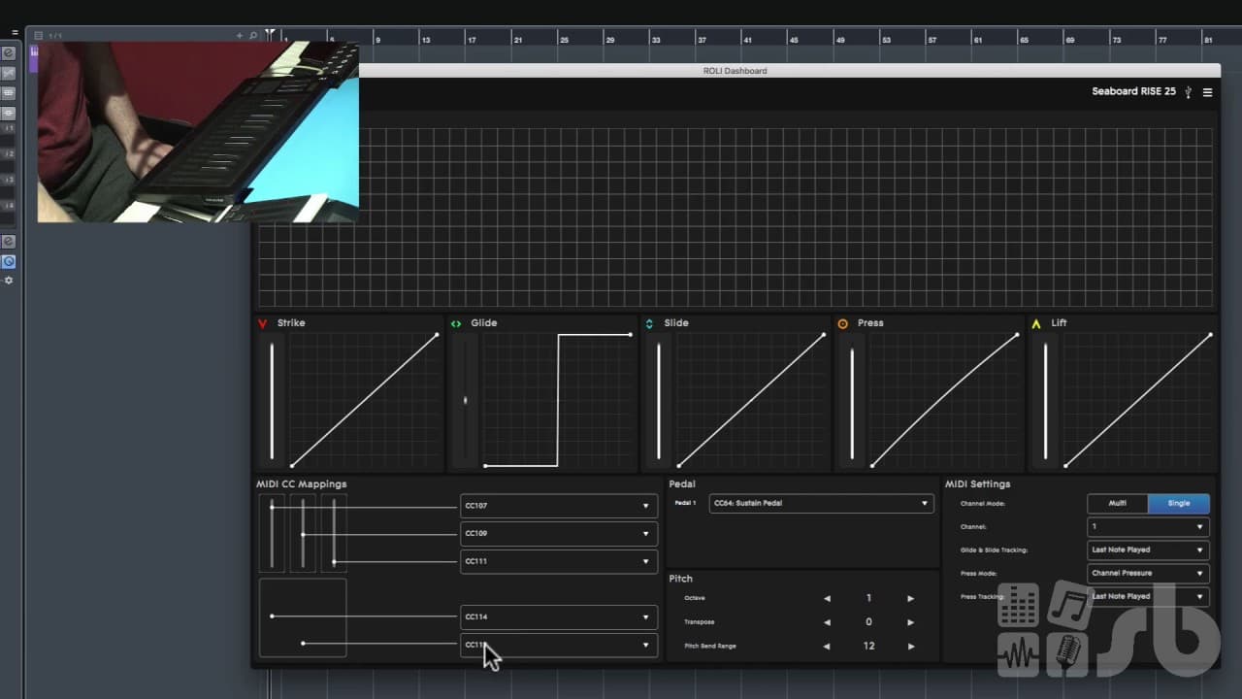Viewport: 1242px width, 699px height.
Task: Click the Press sensitivity slider
Action: [852, 401]
